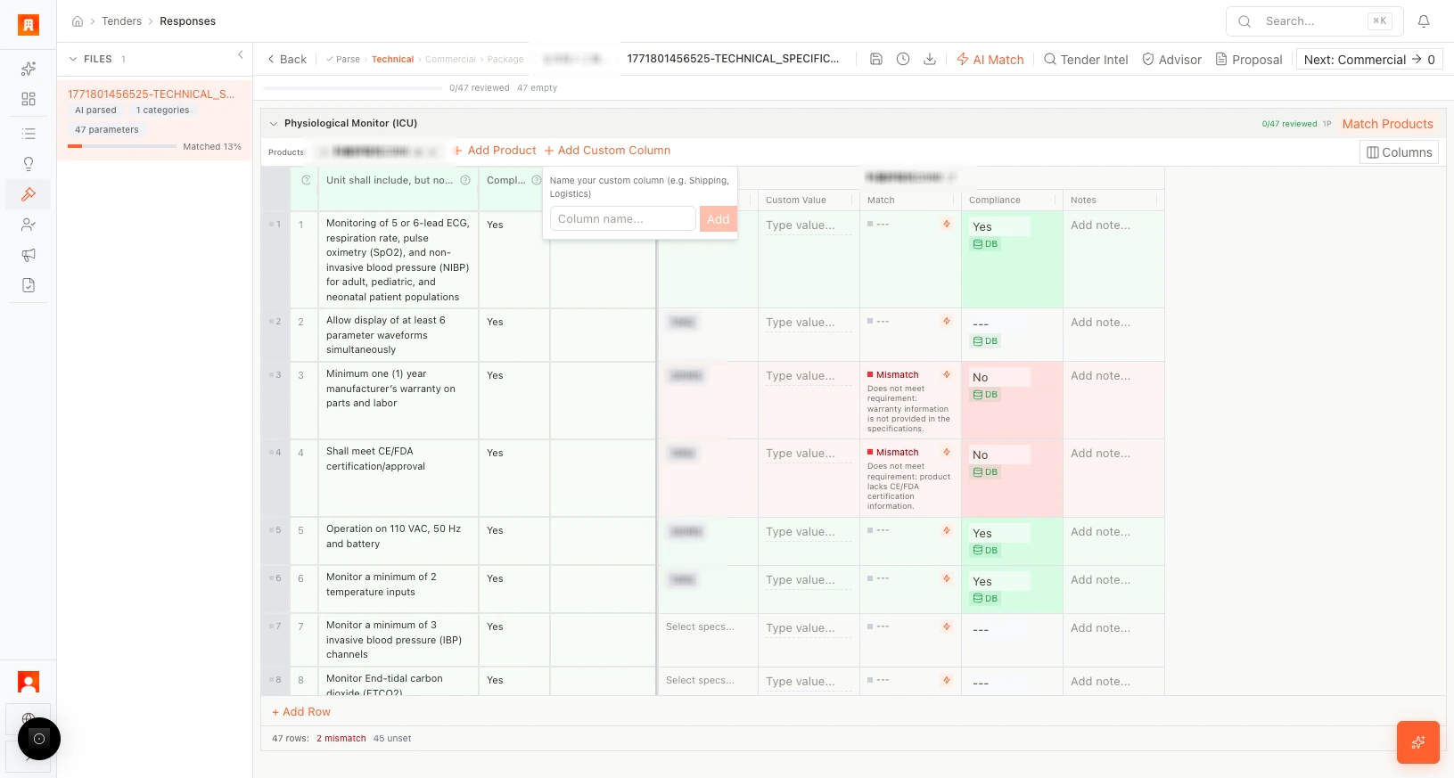Click Match Products
The height and width of the screenshot is (778, 1454).
pyautogui.click(x=1388, y=124)
